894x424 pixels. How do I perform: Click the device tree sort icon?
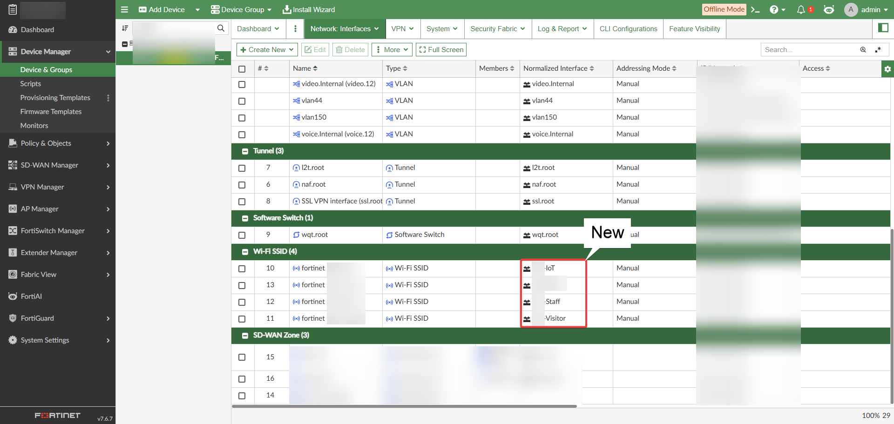(125, 28)
